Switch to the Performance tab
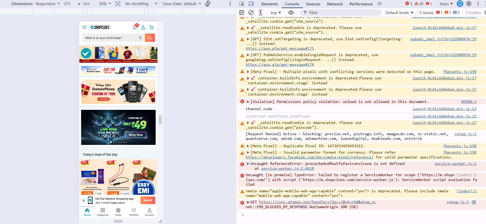This screenshot has height=224, width=486. coord(361,4)
